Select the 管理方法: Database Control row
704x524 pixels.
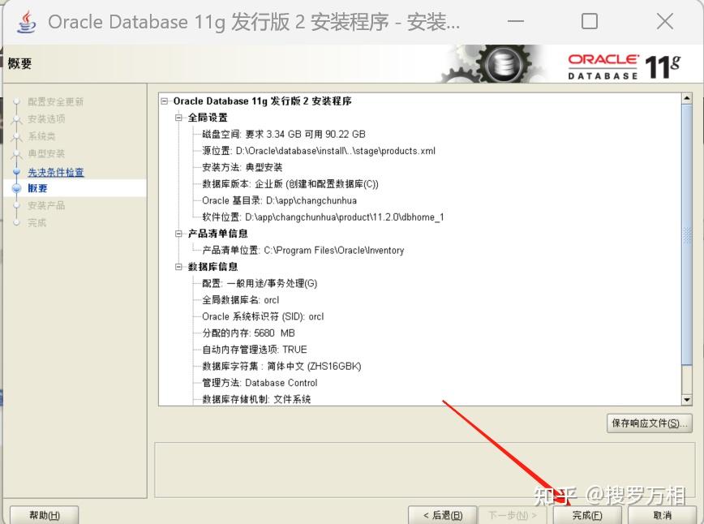[260, 383]
